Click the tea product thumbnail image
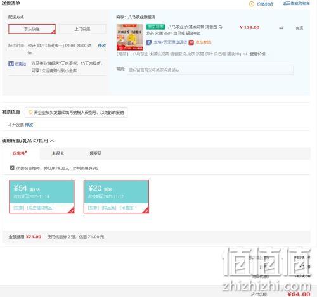Viewport: 317px width, 297px height. (130, 37)
